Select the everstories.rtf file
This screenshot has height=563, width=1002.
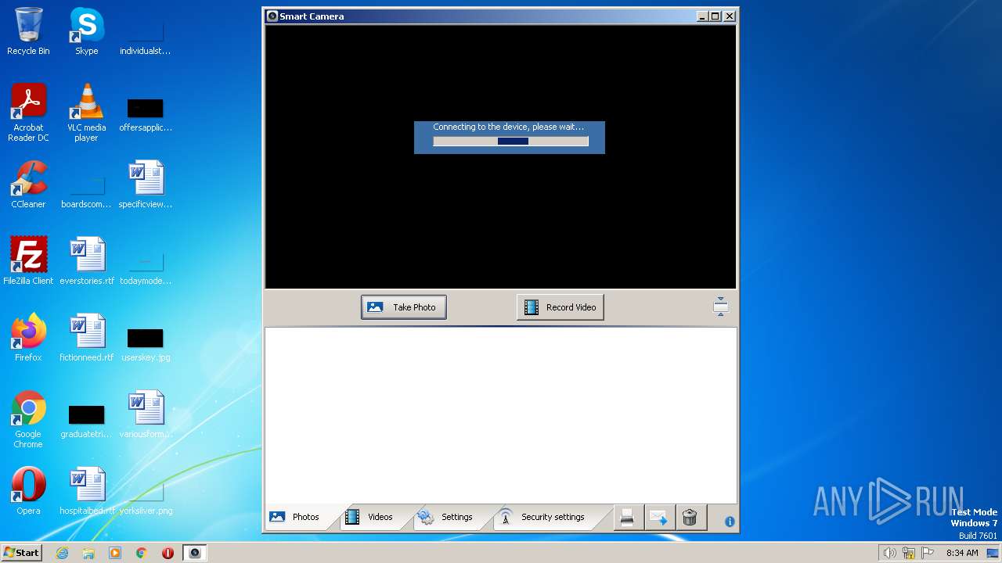pos(86,261)
